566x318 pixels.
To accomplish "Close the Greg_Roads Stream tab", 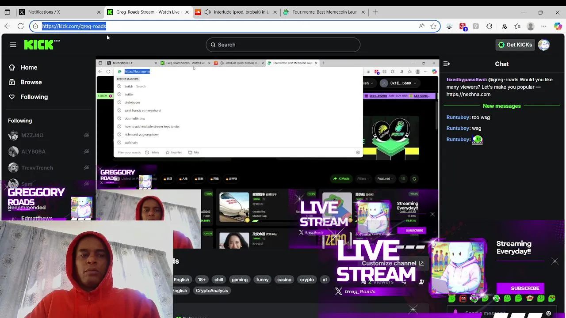I will [187, 12].
